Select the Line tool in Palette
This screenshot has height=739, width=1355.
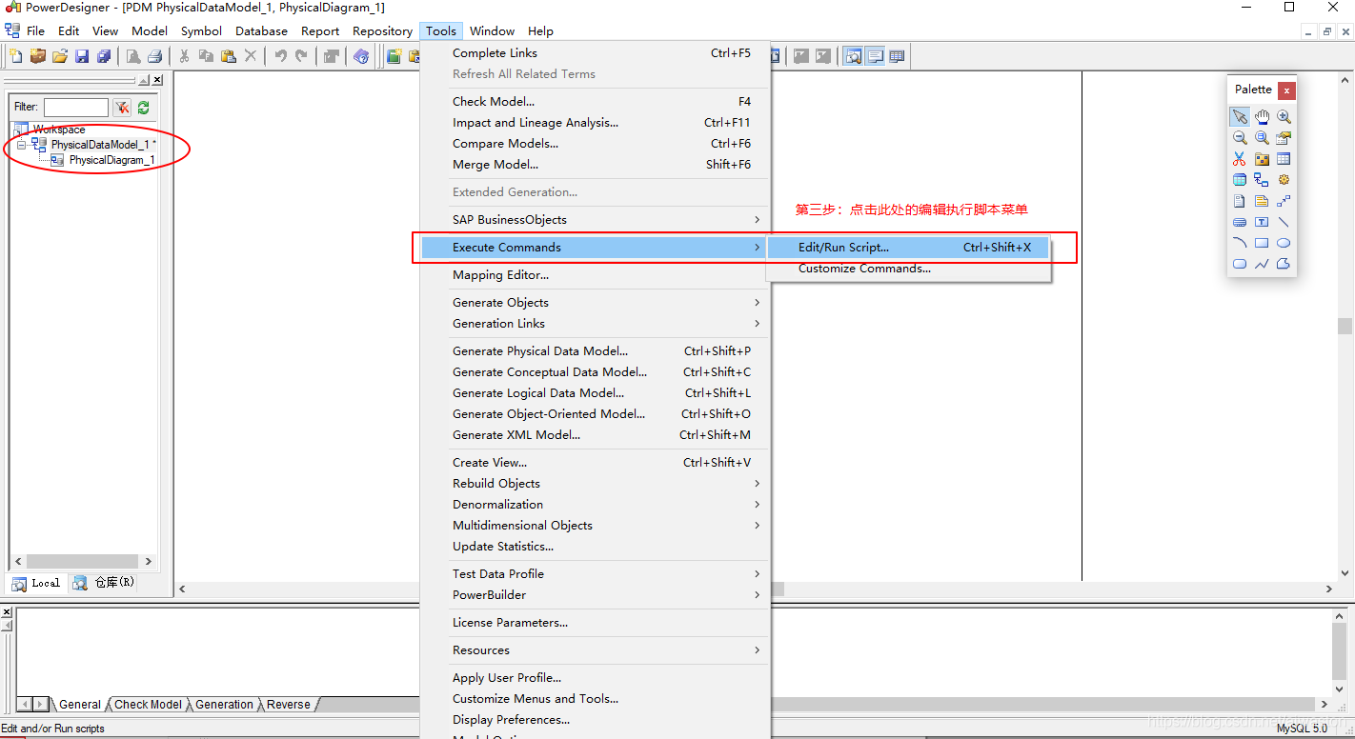click(1284, 222)
